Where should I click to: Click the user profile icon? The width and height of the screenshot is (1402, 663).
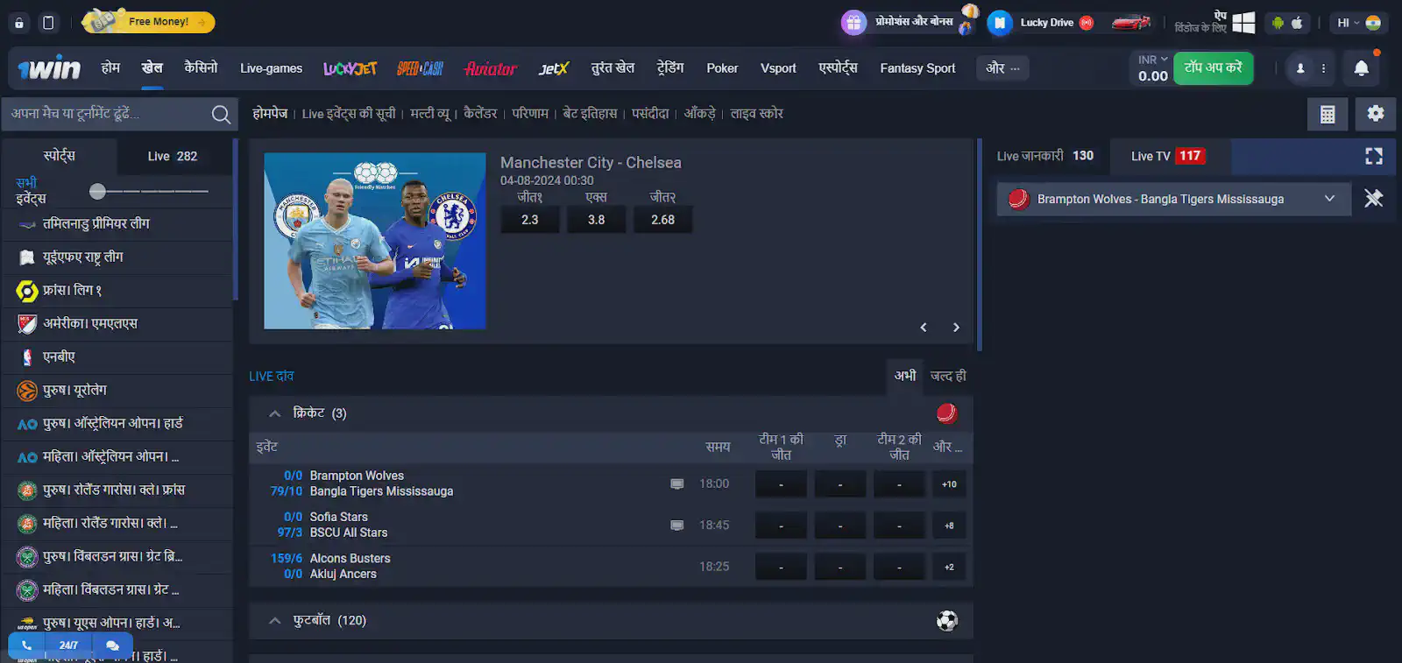pyautogui.click(x=1300, y=68)
